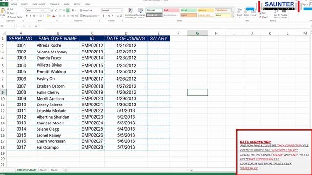Click the Insert cells icon

(x=239, y=11)
